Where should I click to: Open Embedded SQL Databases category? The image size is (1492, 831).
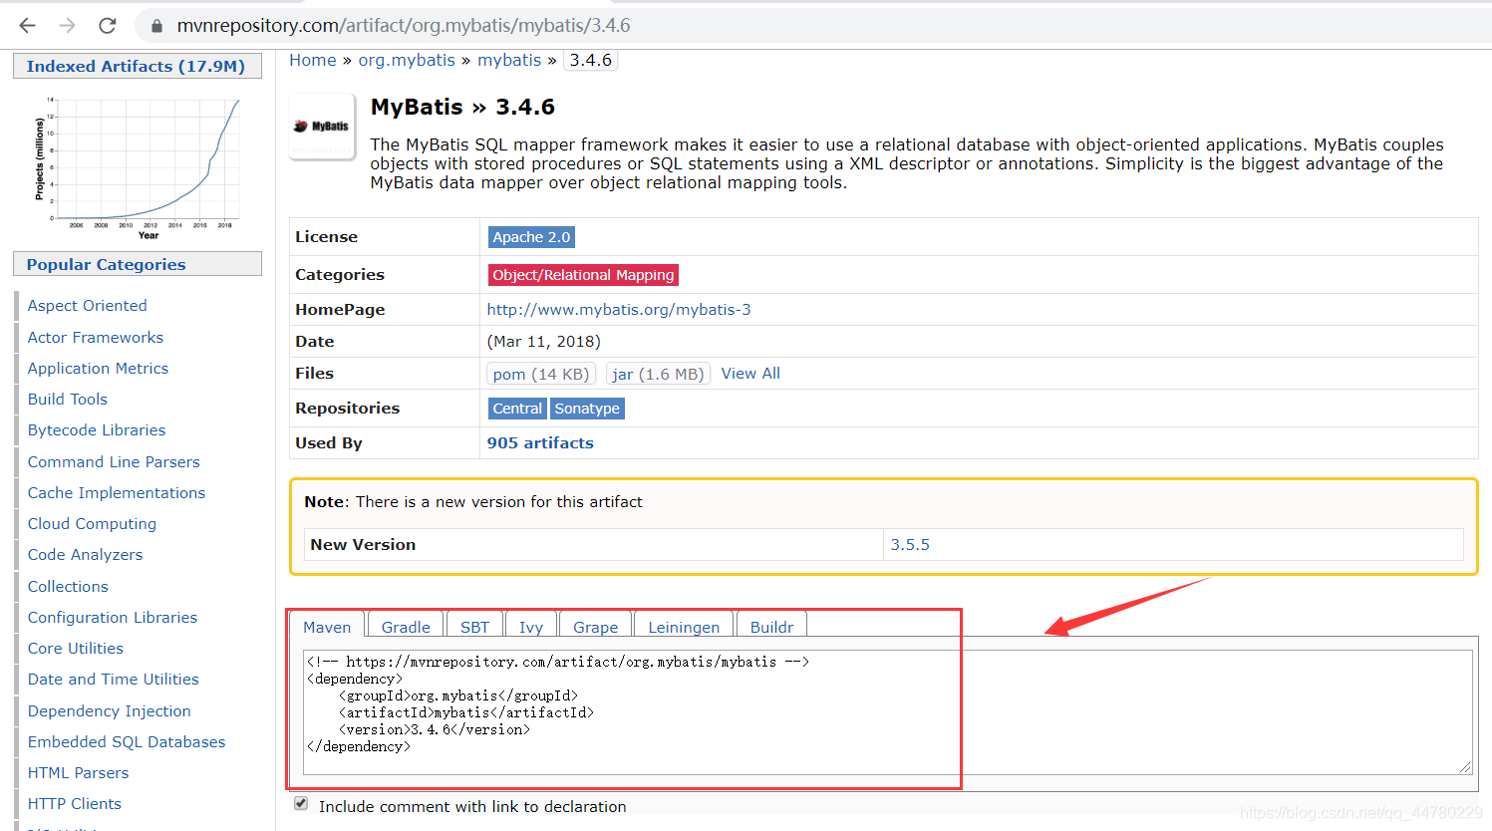tap(127, 742)
